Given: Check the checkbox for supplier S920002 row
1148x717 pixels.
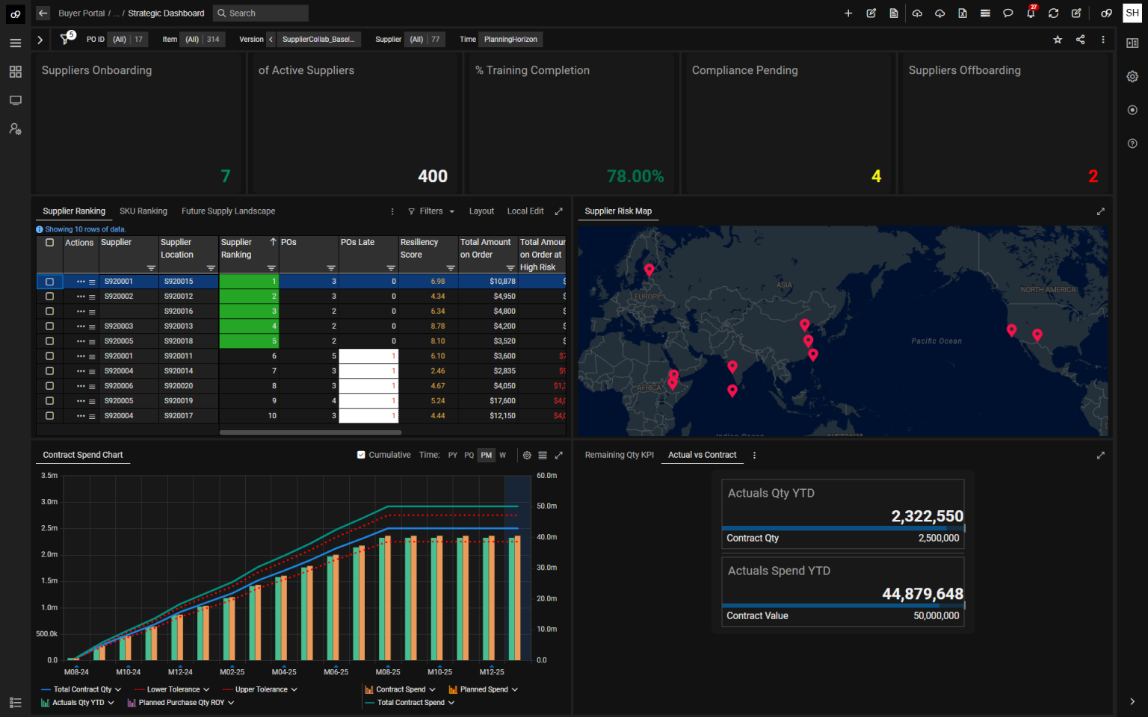Looking at the screenshot, I should (49, 296).
